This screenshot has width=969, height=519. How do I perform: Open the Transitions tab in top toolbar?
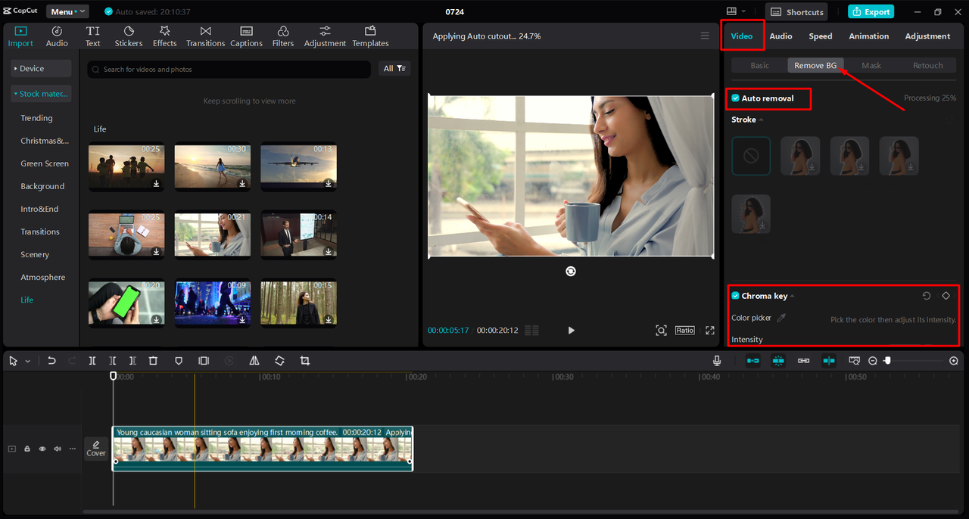pyautogui.click(x=205, y=36)
